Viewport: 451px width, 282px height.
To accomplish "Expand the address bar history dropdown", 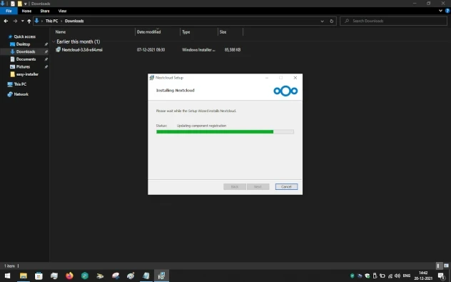I will click(322, 21).
